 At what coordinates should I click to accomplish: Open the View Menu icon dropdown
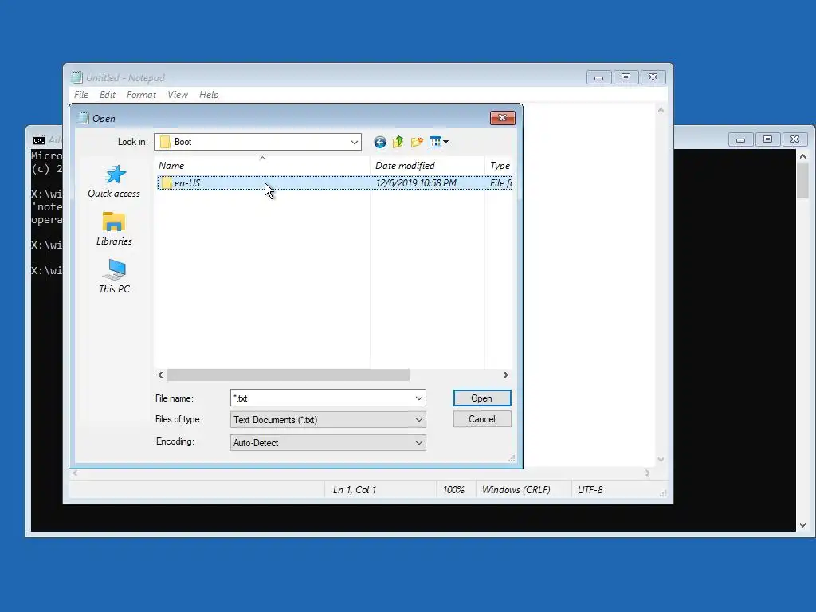click(439, 142)
